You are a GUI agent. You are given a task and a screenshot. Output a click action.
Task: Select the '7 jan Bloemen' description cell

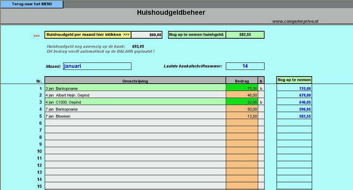135,116
